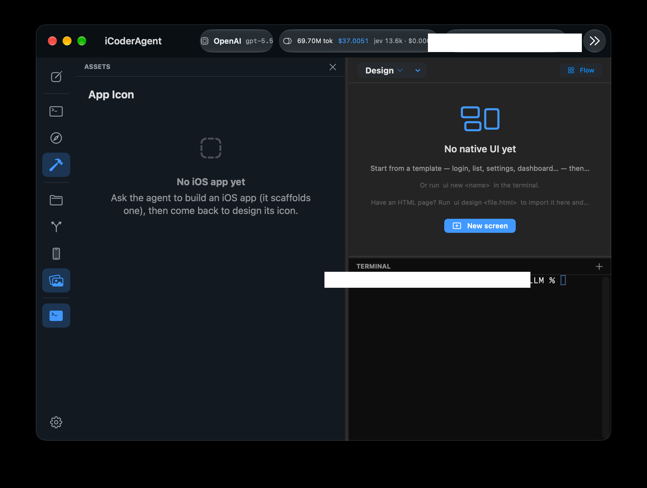Click the 'ui design <file.html>' hint text
The image size is (647, 488).
coord(485,202)
